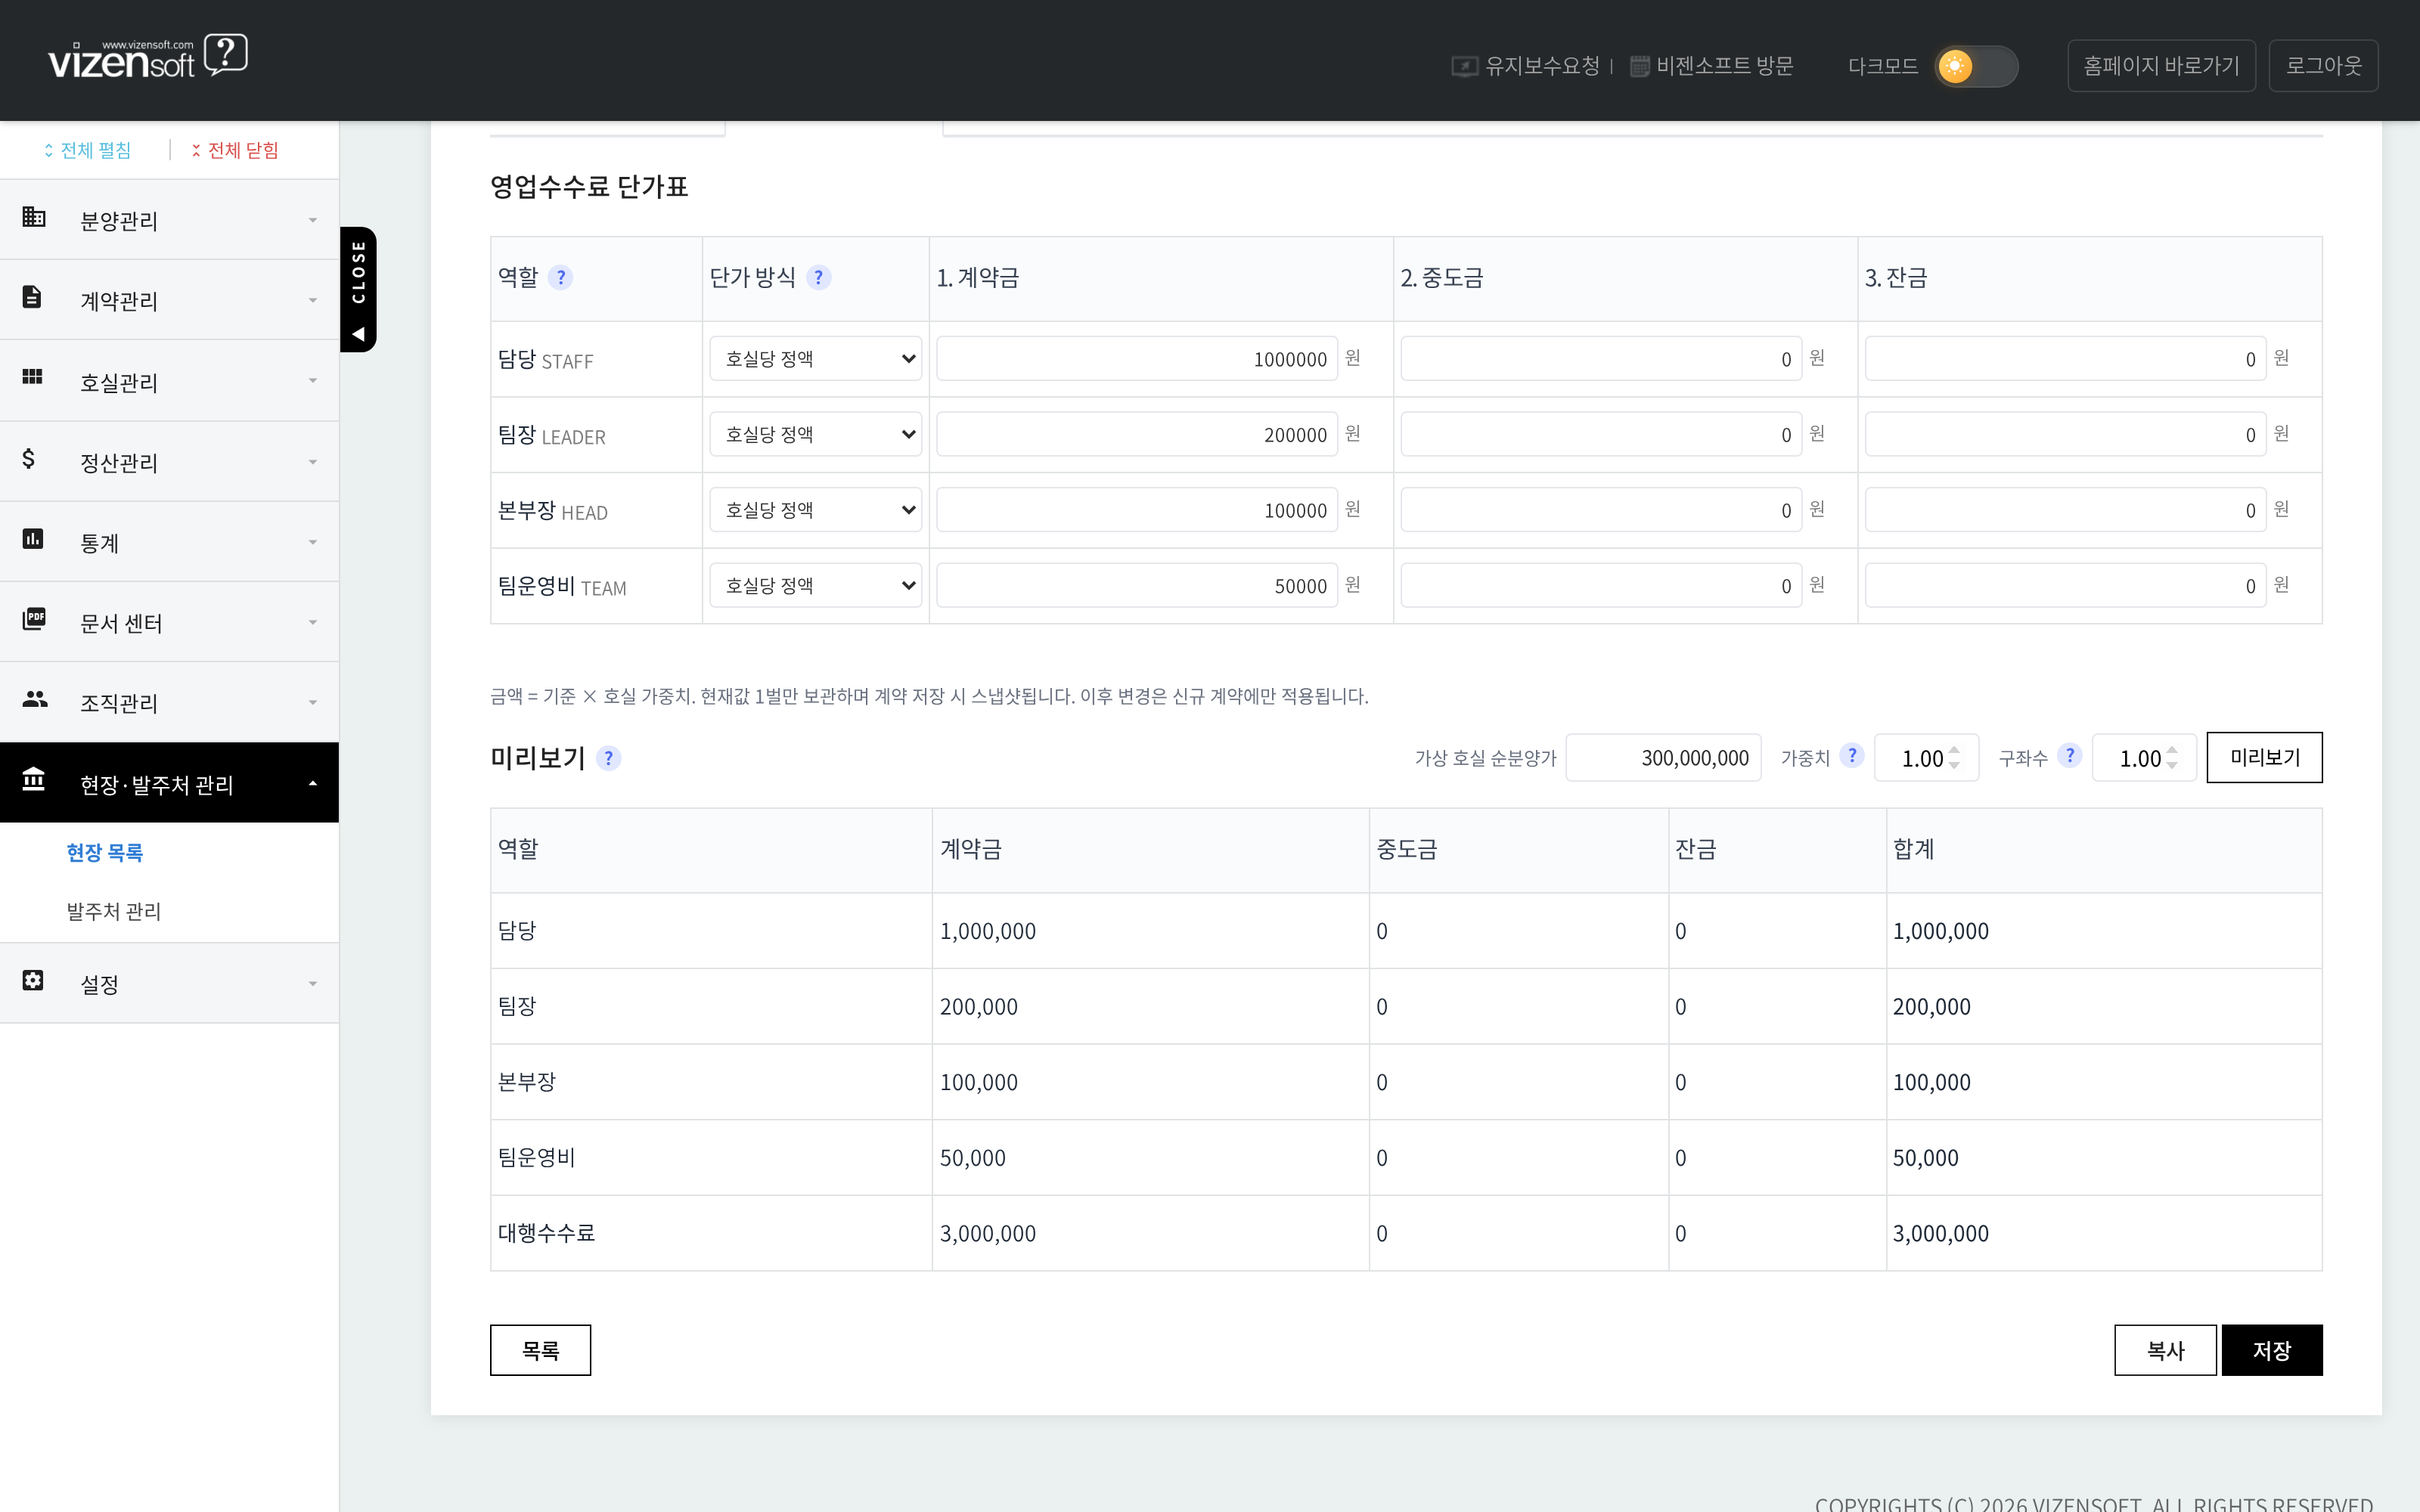This screenshot has width=2420, height=1512.
Task: Focus 팀운영비 TEAM 잔금 field
Action: [x=2065, y=585]
